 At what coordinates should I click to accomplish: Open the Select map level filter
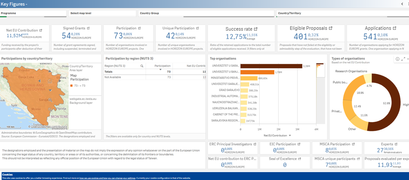tap(102, 13)
